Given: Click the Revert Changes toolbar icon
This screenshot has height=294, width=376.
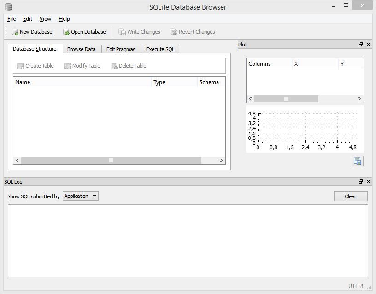Looking at the screenshot, I should [x=174, y=32].
